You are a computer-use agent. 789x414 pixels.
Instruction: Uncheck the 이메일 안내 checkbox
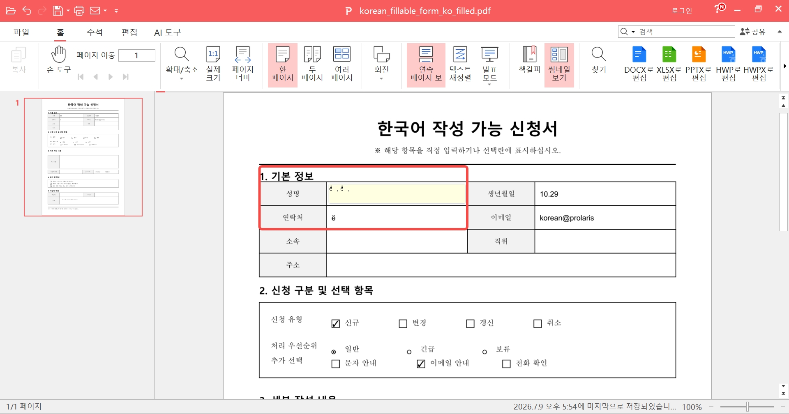coord(421,364)
